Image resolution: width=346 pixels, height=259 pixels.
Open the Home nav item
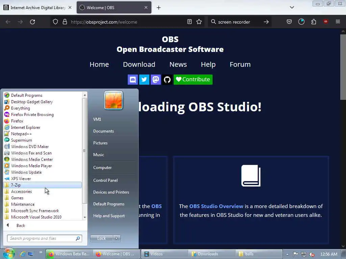(x=99, y=64)
